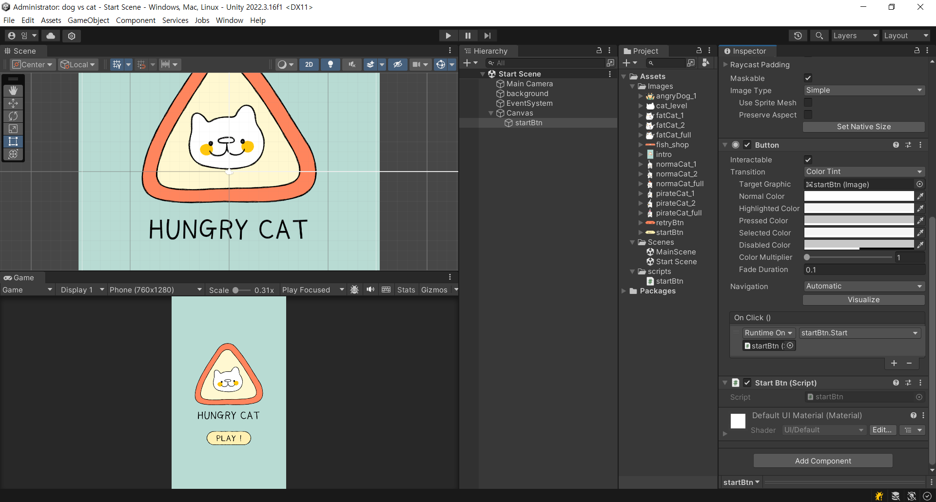Pick Normal Color with eyedropper
936x502 pixels.
tap(920, 196)
